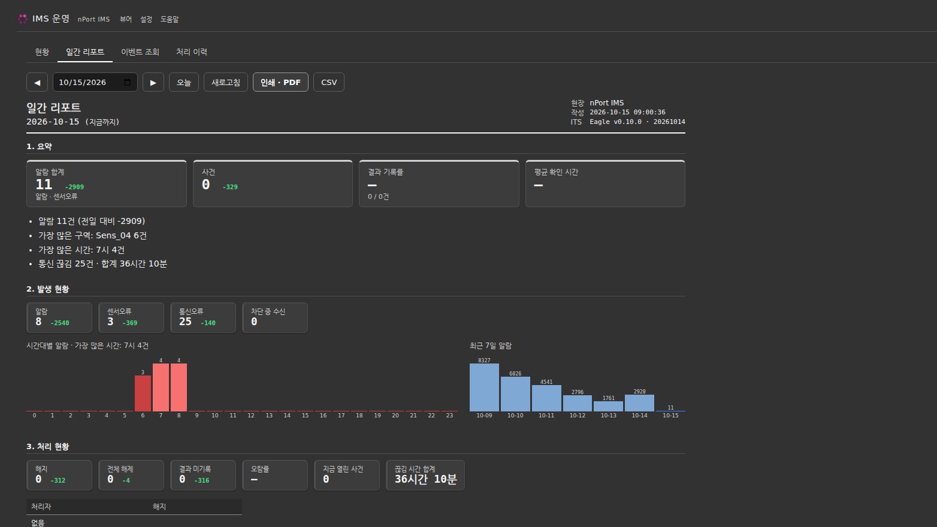Click the 알람 8 count tile
Viewport: 937px width, 527px height.
[59, 317]
